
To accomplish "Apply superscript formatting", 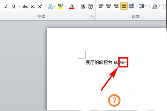I will [40, 6].
